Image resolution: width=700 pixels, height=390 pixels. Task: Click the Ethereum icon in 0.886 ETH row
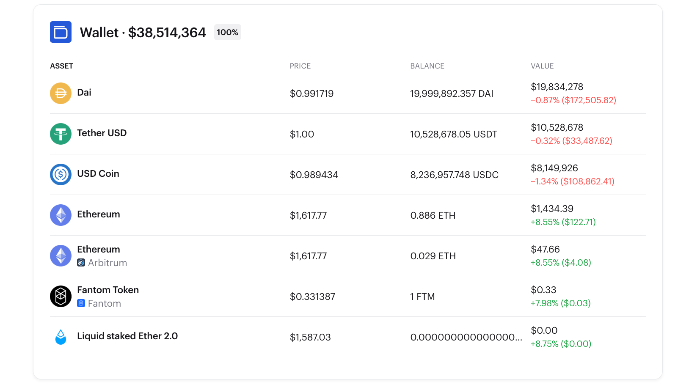point(61,215)
